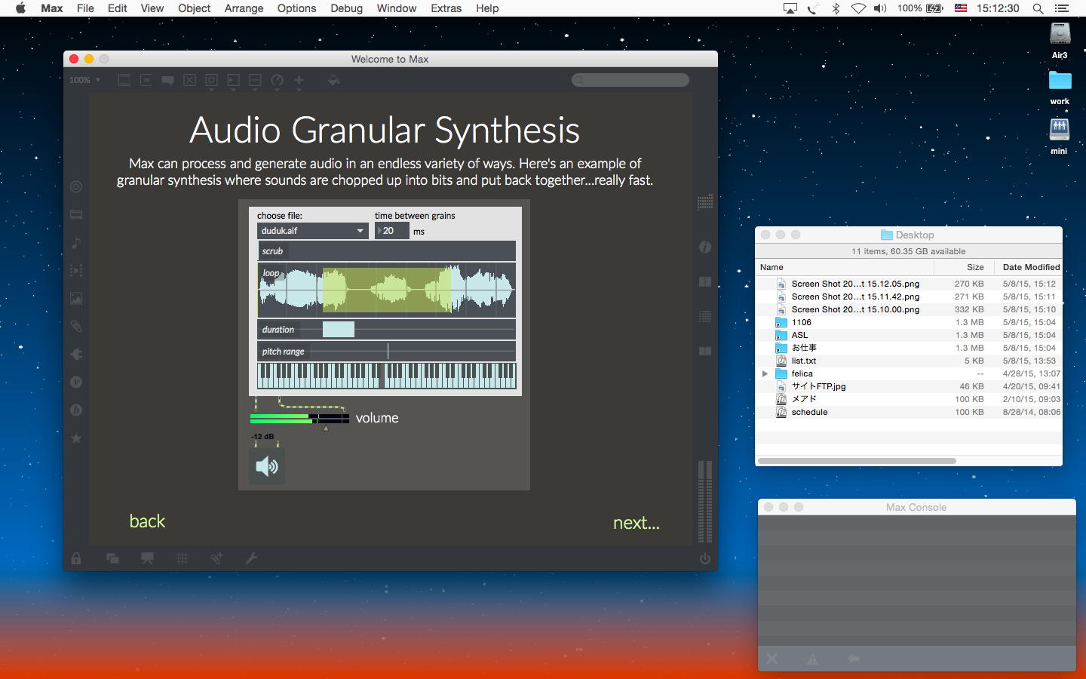
Task: Show the Favorites star icon
Action: coord(76,438)
